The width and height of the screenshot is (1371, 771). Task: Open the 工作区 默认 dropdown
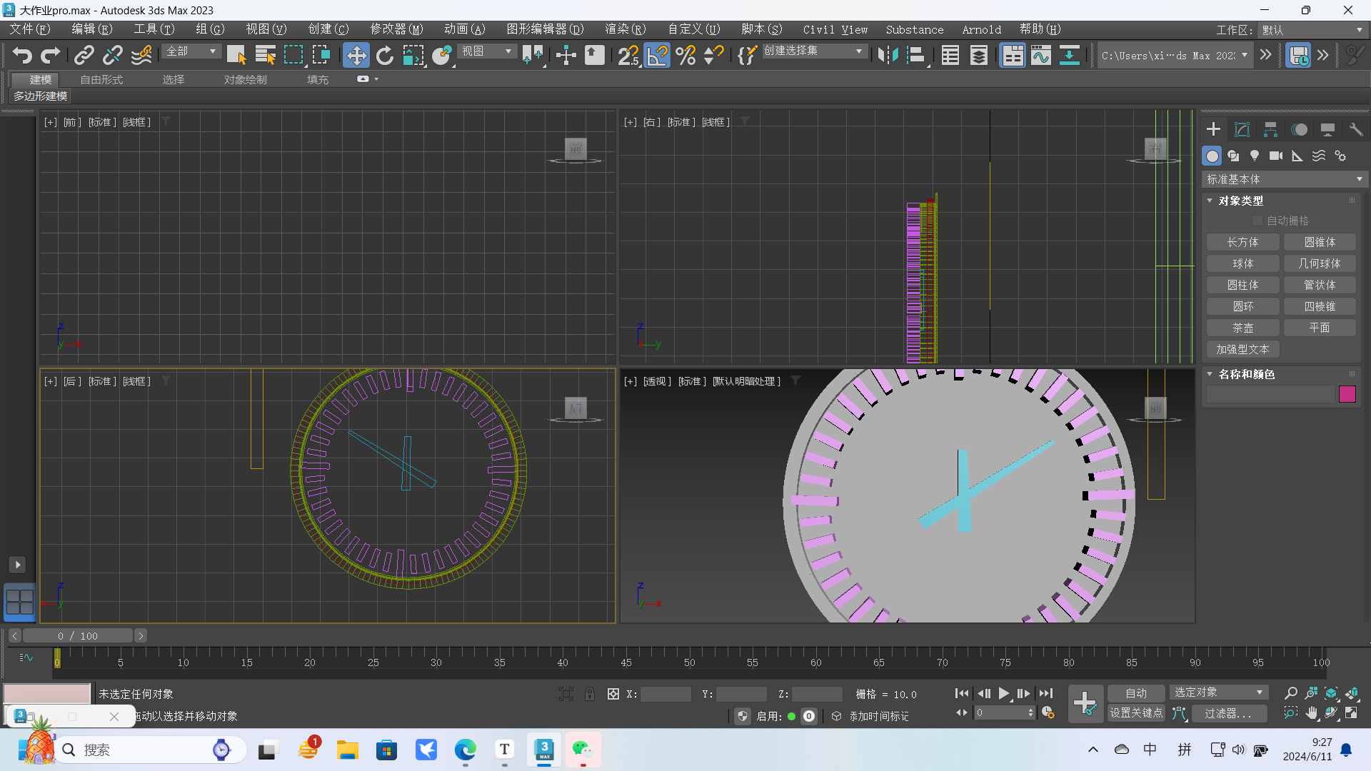pyautogui.click(x=1312, y=30)
